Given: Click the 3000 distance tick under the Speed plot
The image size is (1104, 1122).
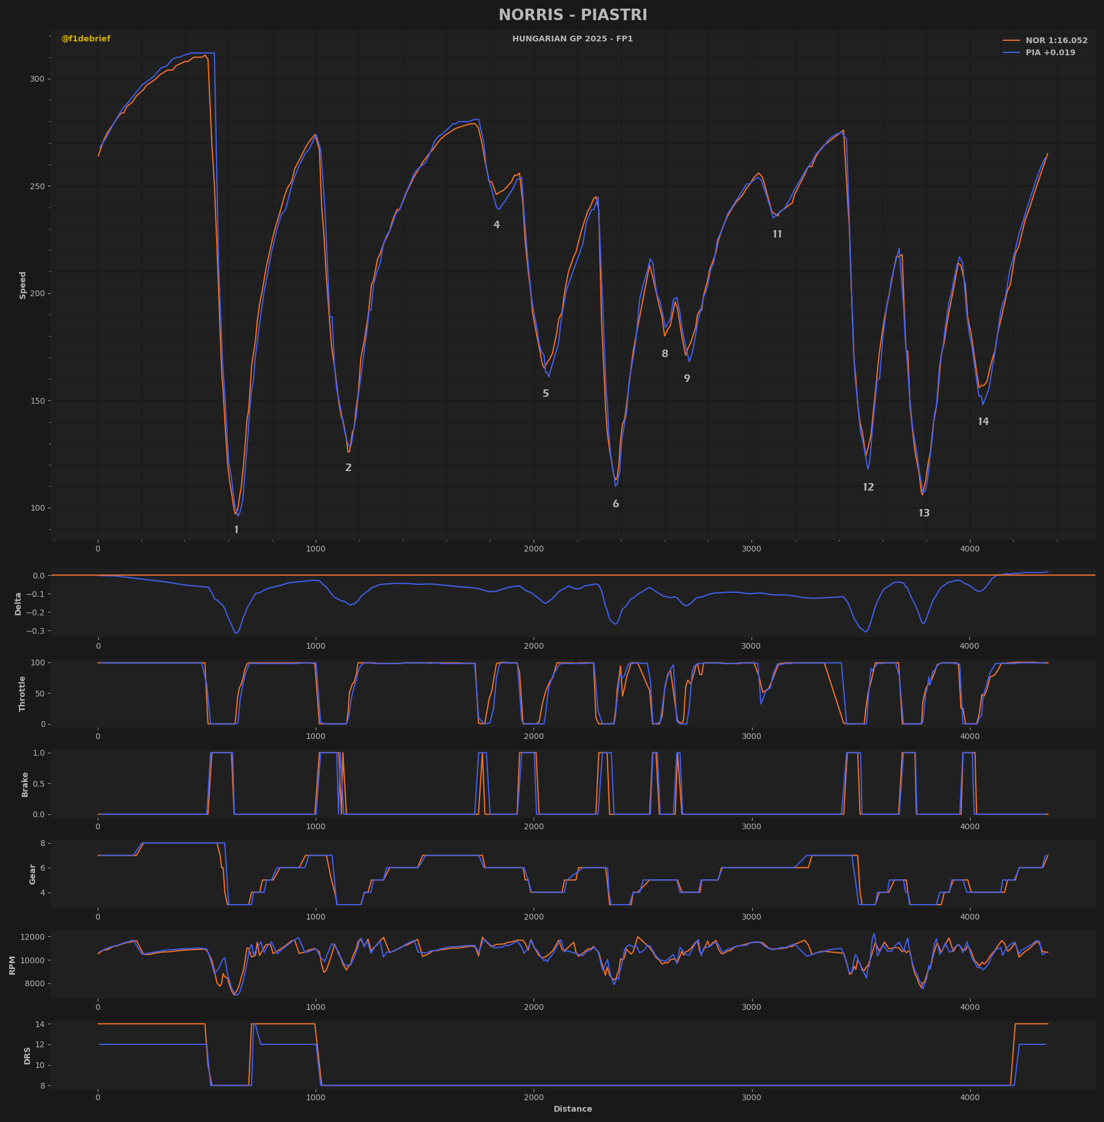Looking at the screenshot, I should pyautogui.click(x=752, y=549).
